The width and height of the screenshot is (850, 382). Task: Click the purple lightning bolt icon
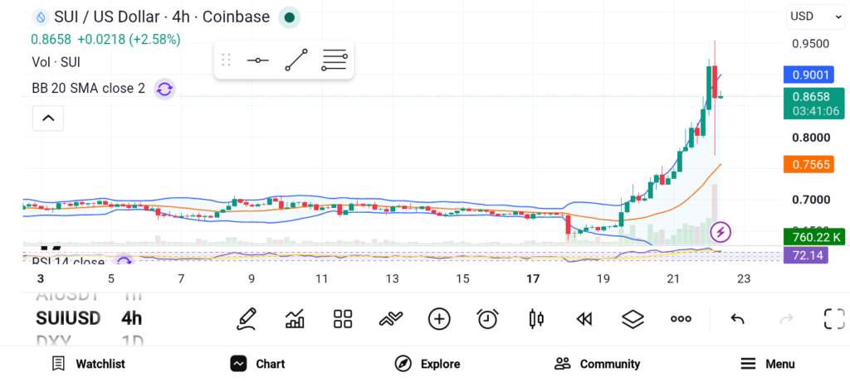coord(721,233)
